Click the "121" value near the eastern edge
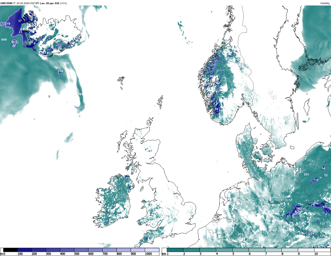Viewport: 331px width, 256px height. point(322,223)
